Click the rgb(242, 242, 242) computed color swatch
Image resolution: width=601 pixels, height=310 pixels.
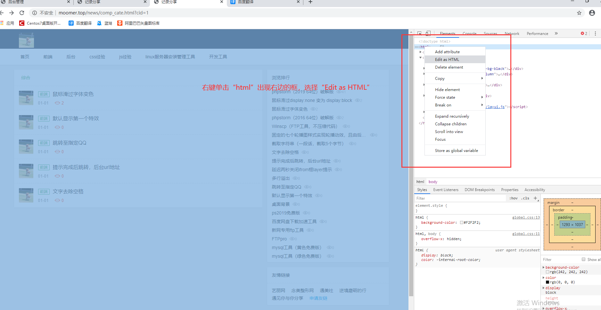(x=547, y=272)
